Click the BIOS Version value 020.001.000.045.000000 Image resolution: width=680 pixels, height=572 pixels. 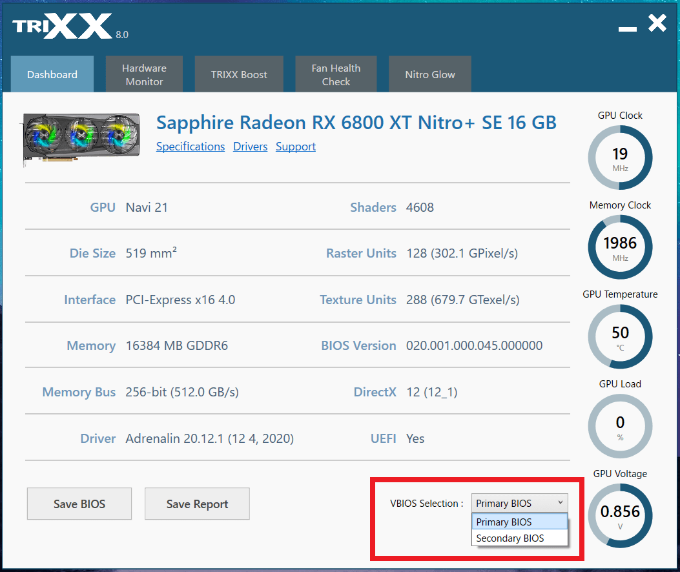pyautogui.click(x=475, y=345)
